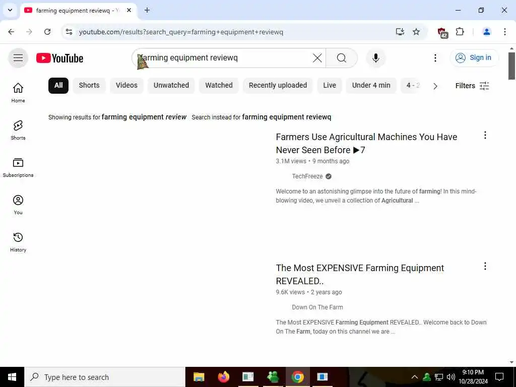Image resolution: width=516 pixels, height=387 pixels.
Task: Show hidden system tray icons
Action: [415, 377]
